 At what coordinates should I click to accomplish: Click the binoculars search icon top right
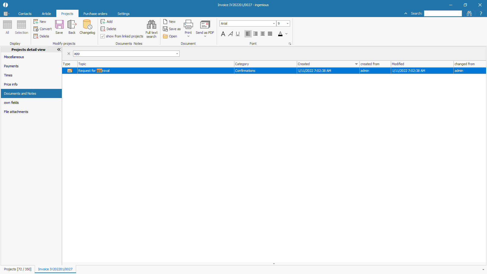469,13
